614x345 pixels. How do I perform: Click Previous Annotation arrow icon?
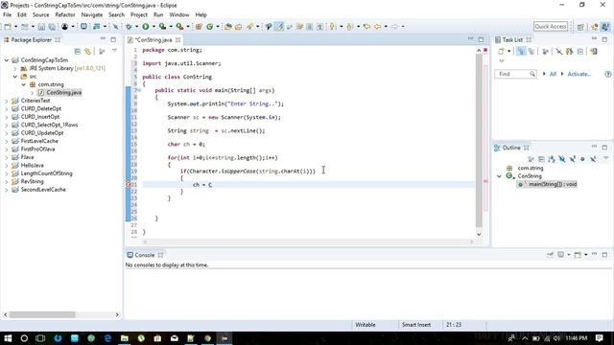pos(350,27)
